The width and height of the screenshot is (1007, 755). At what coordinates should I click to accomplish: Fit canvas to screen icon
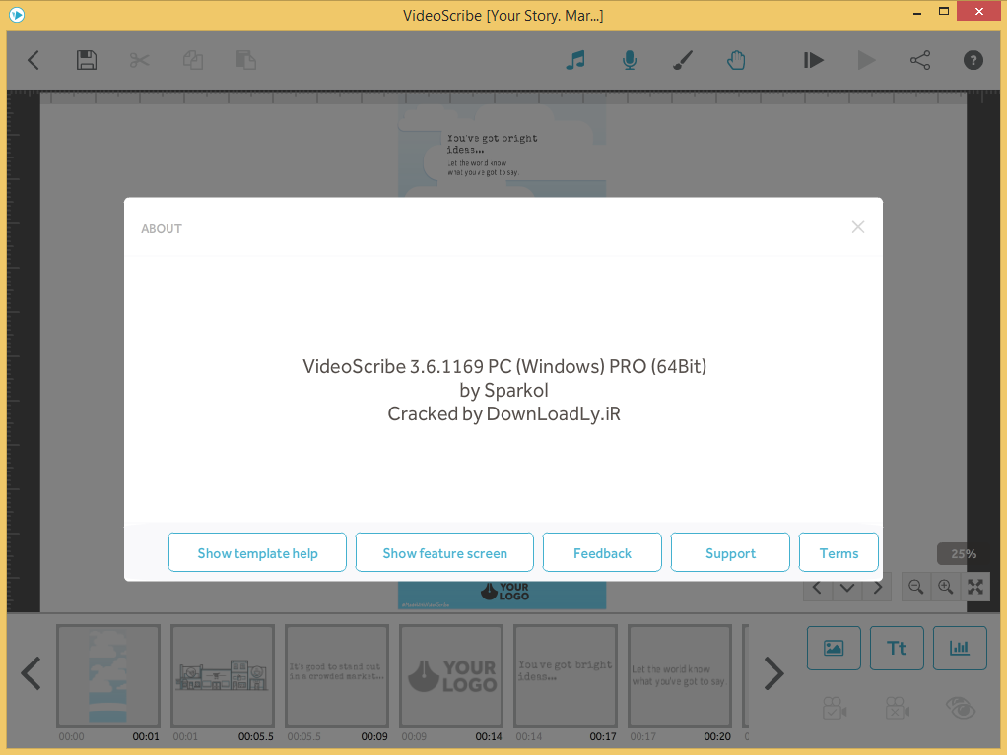975,587
